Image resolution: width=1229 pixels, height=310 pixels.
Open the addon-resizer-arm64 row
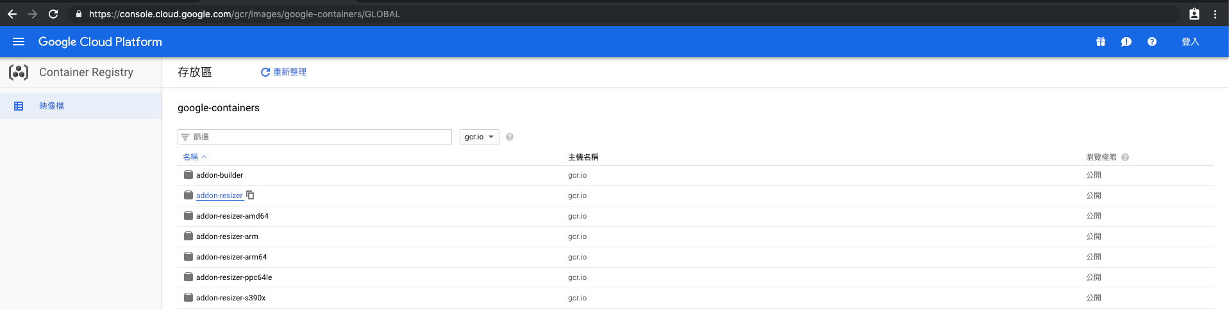(x=231, y=257)
